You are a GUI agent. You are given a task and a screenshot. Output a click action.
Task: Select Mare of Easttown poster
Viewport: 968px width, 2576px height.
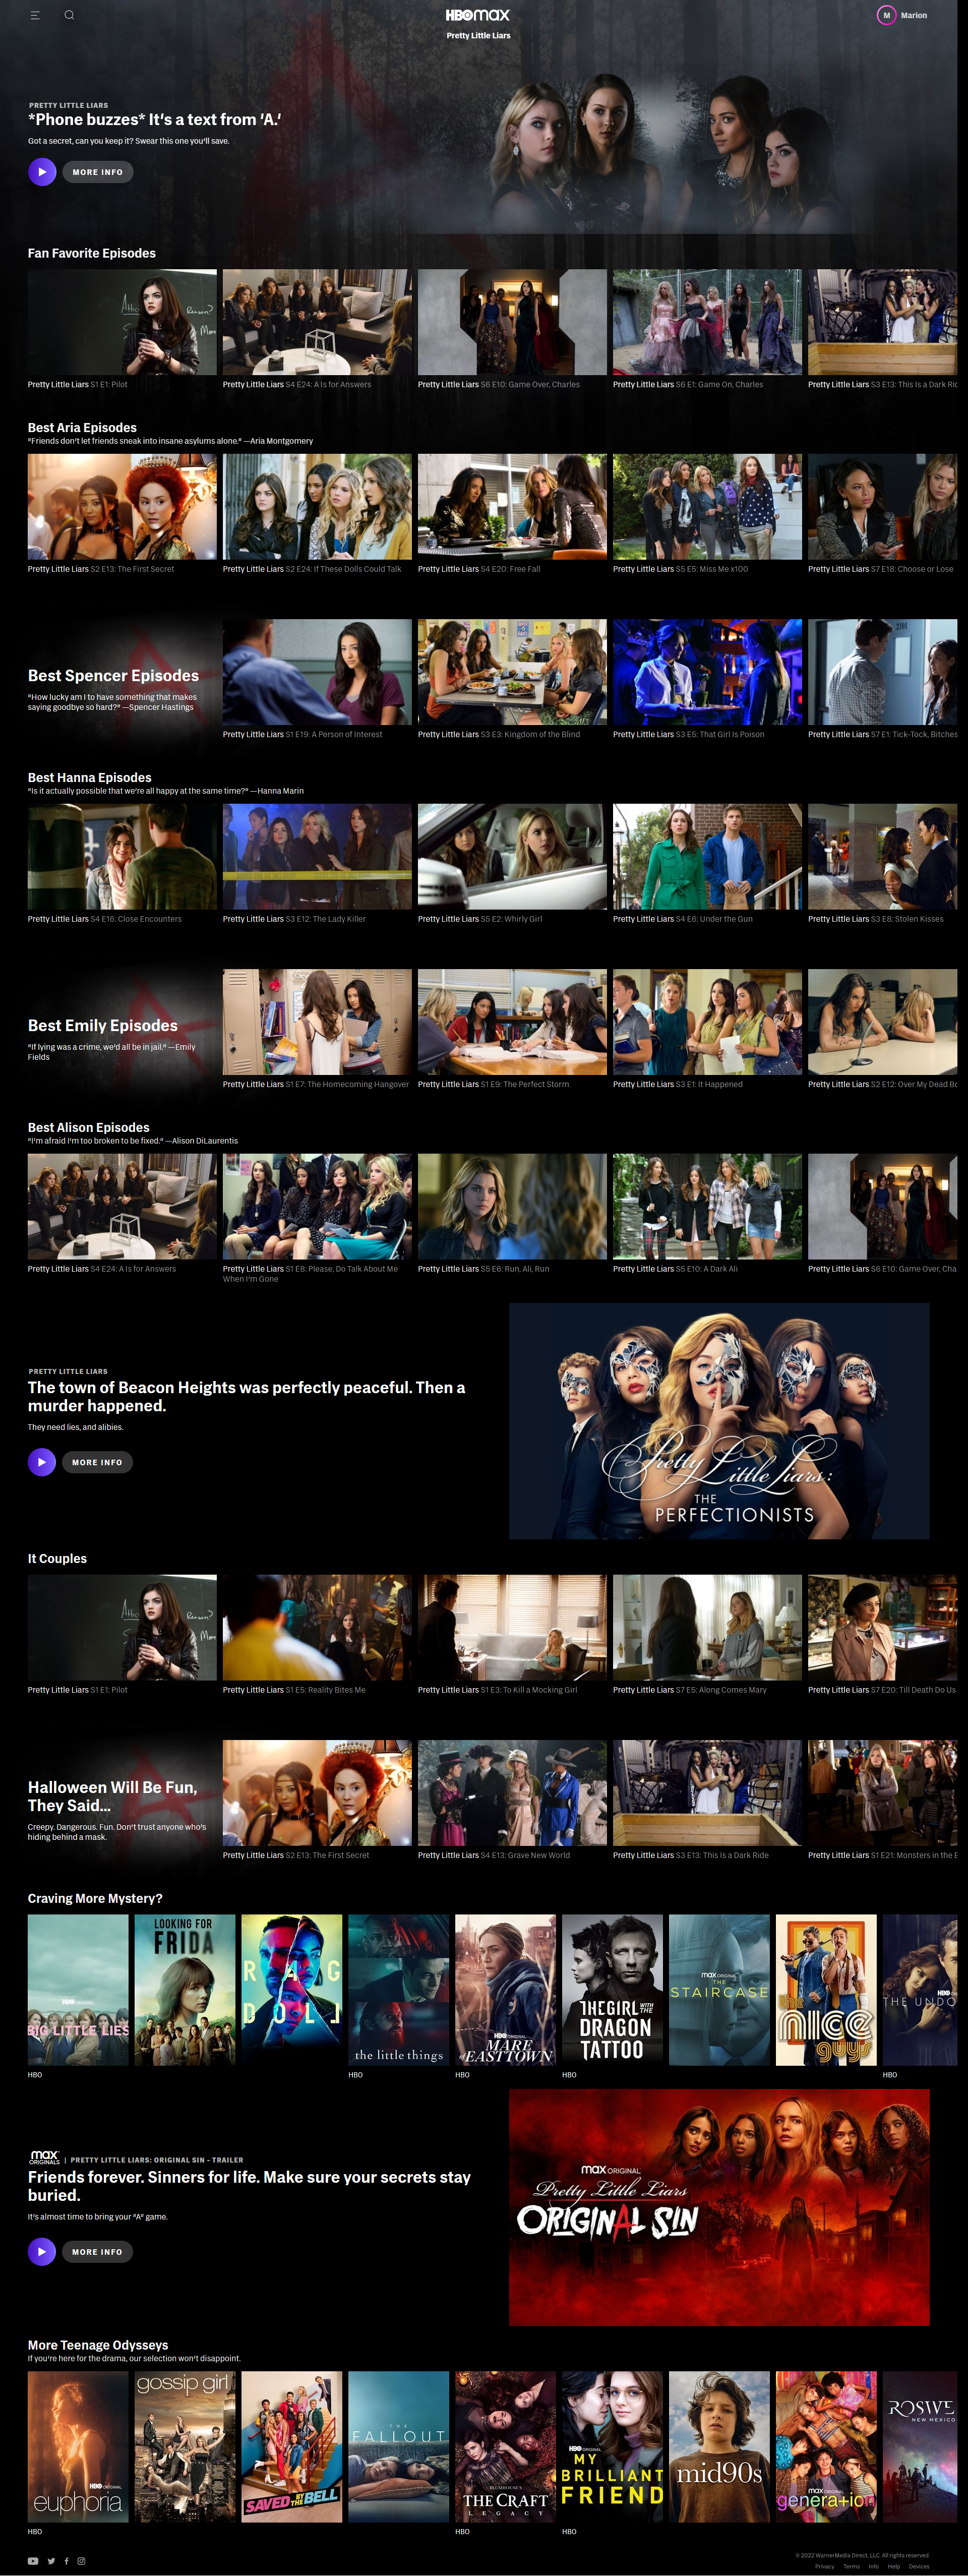tap(505, 1990)
